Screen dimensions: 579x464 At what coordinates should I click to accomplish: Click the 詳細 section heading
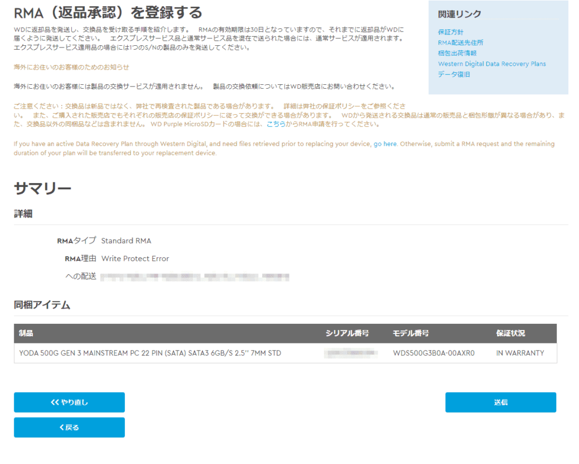(23, 214)
